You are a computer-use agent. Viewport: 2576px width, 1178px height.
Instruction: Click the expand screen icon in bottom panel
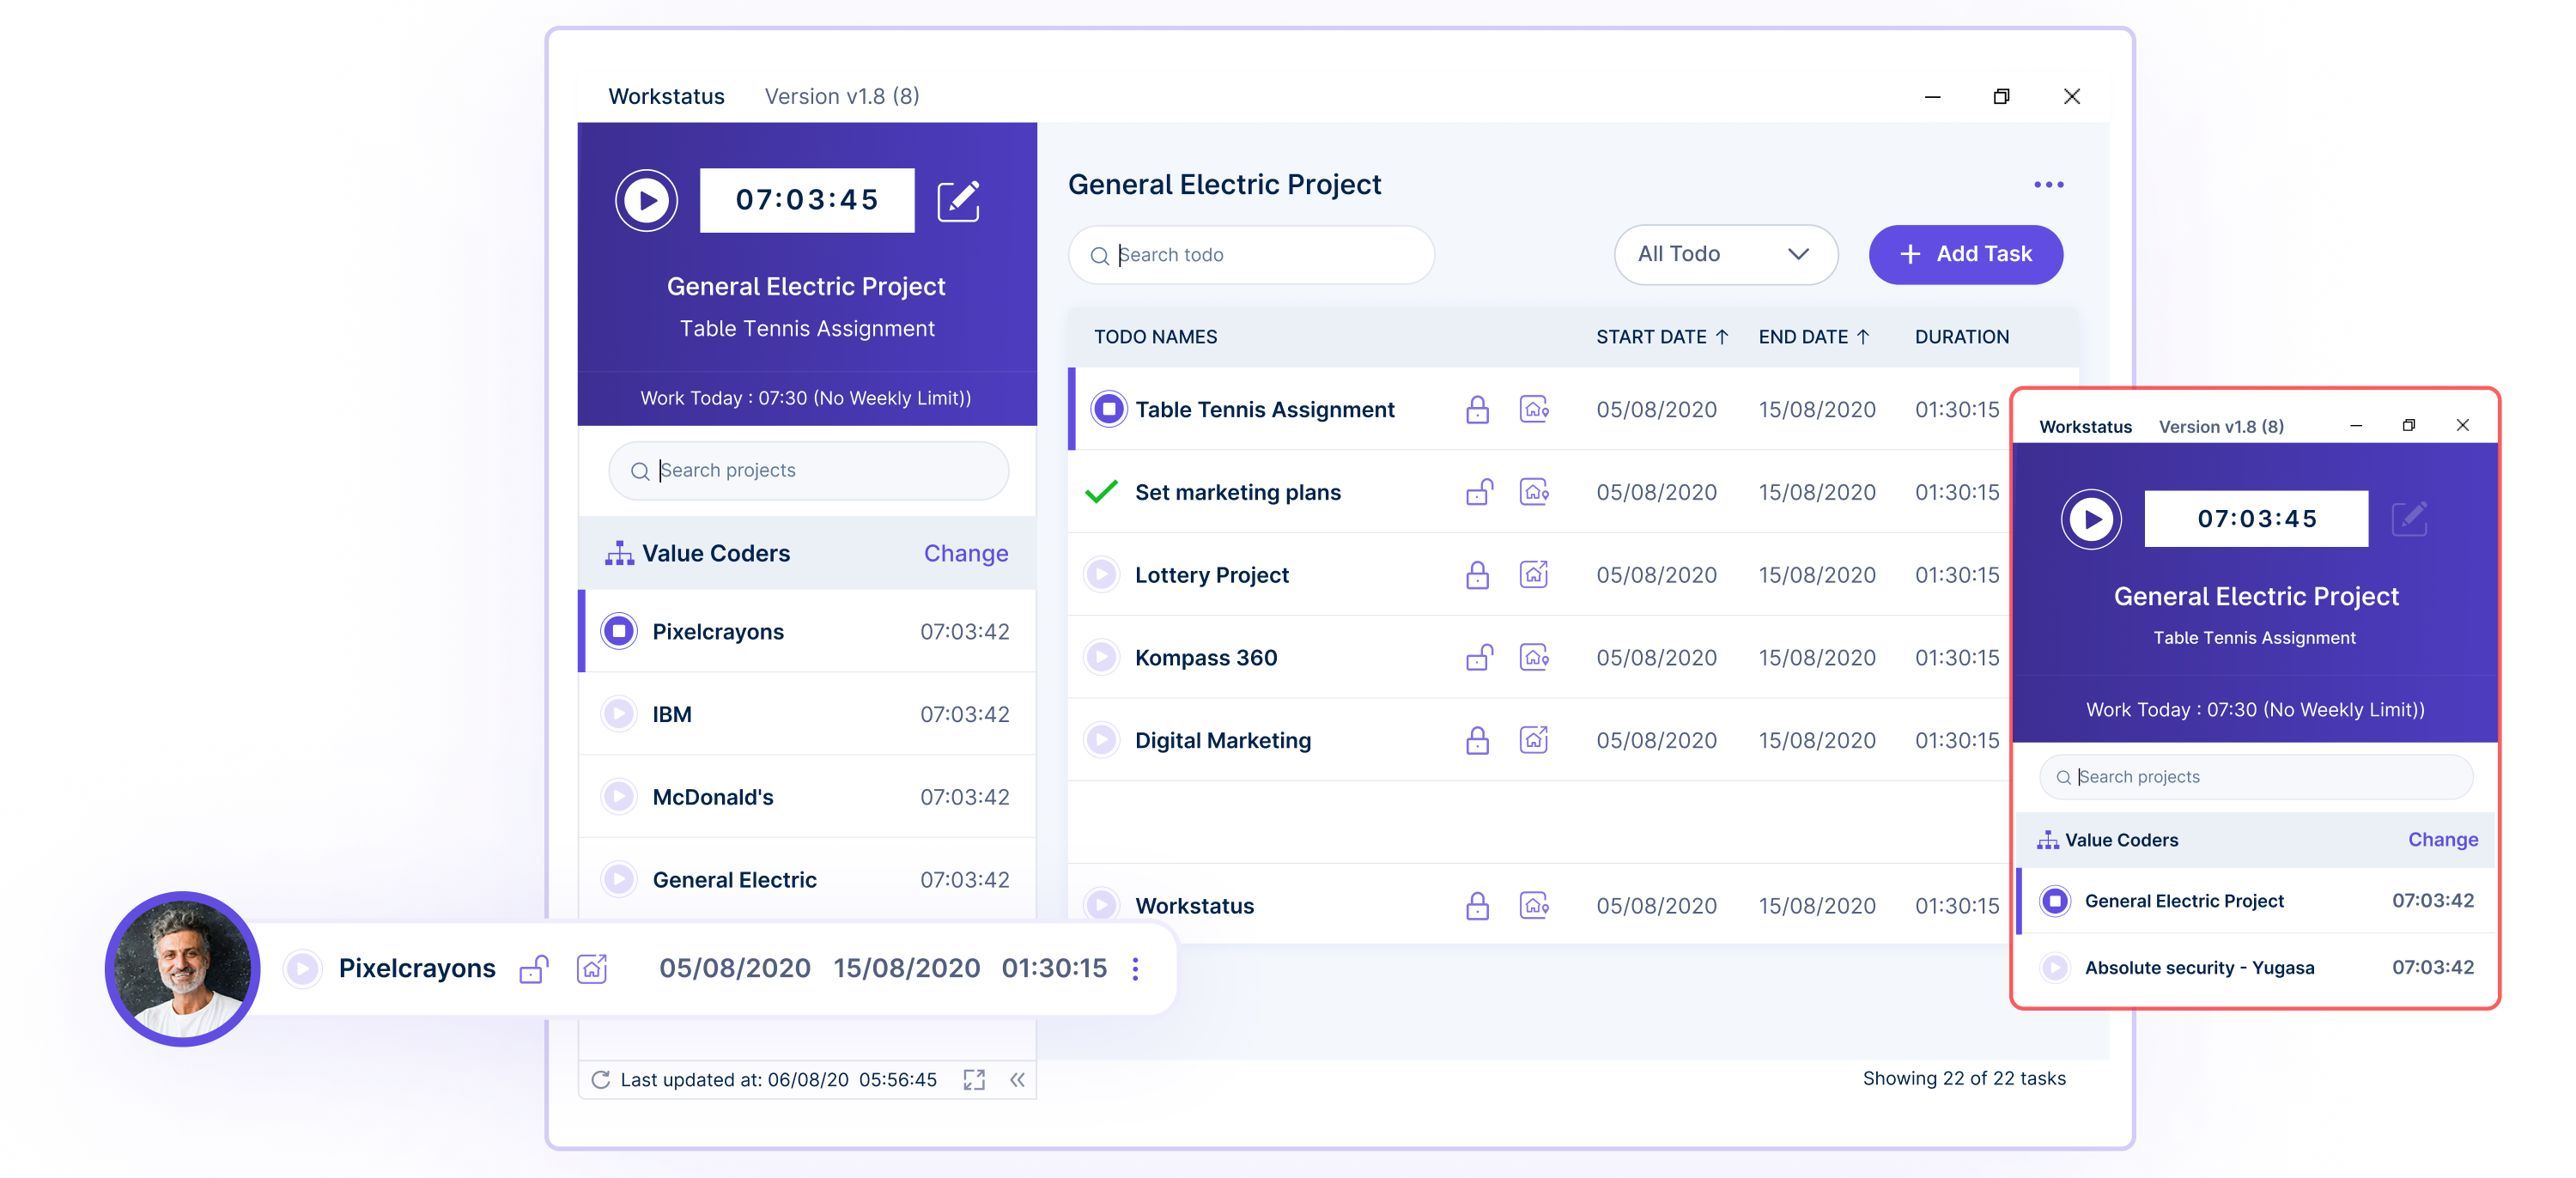[973, 1080]
